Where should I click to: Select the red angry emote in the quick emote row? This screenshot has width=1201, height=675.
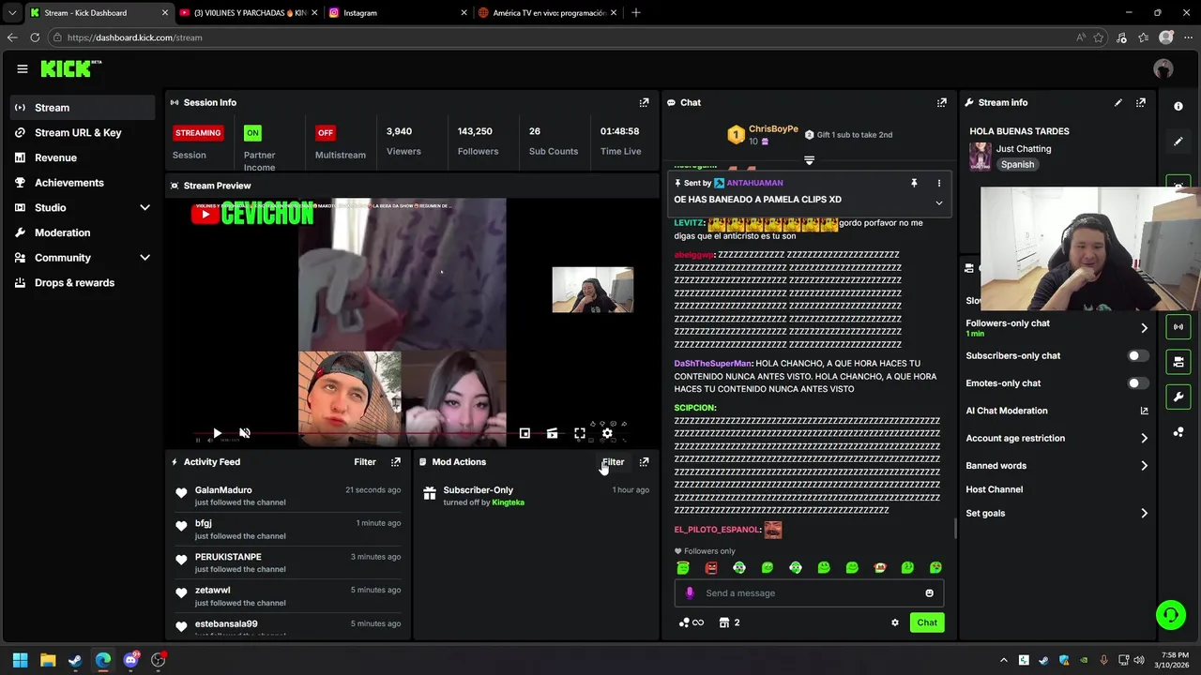[x=711, y=567]
